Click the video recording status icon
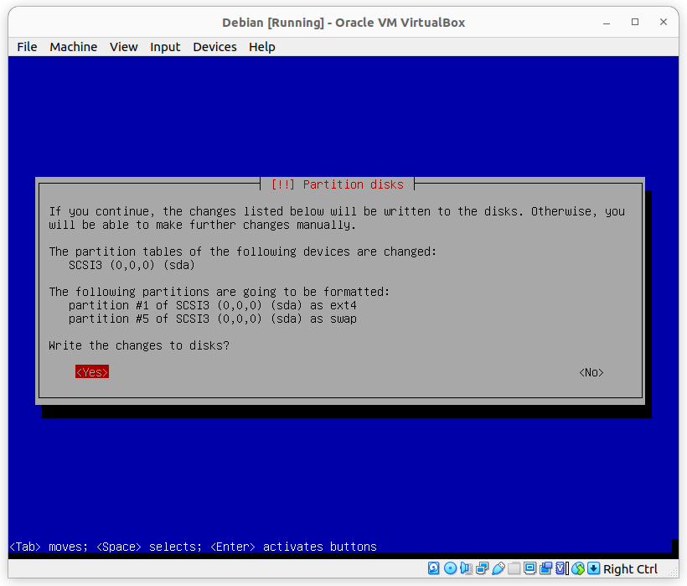 tap(546, 568)
